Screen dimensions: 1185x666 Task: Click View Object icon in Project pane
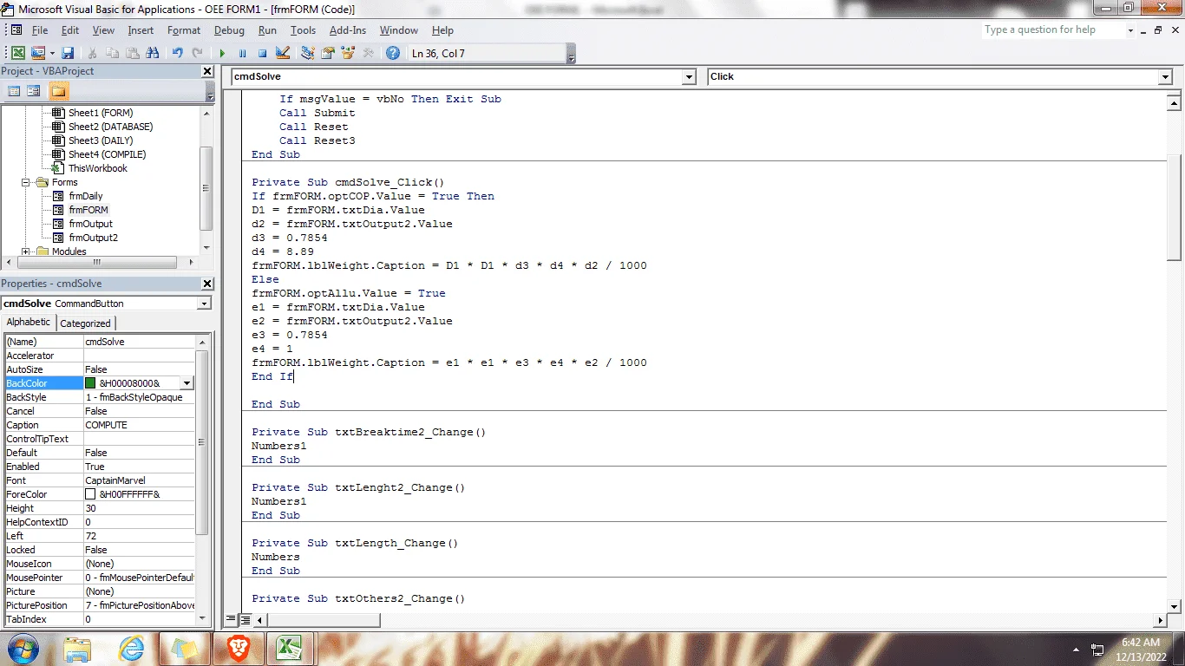33,90
